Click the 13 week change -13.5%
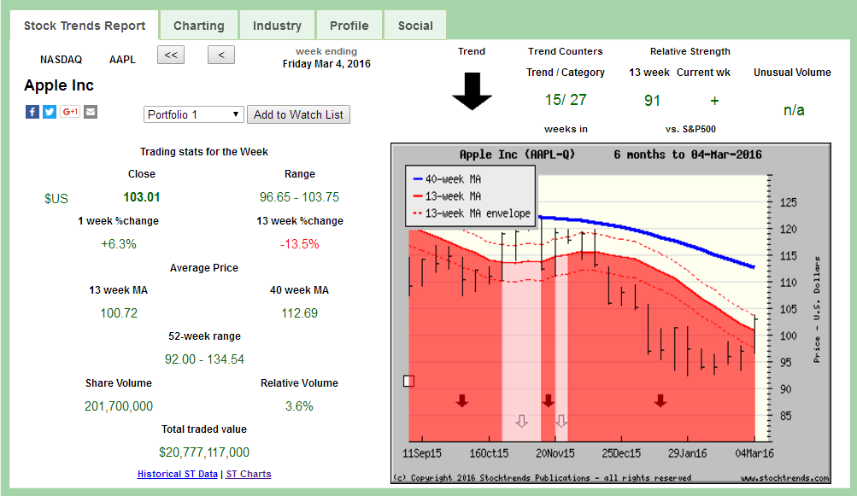 (300, 244)
